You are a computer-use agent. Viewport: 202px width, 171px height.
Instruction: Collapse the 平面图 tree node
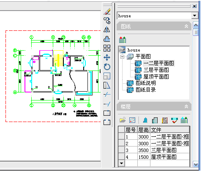tap(122, 57)
